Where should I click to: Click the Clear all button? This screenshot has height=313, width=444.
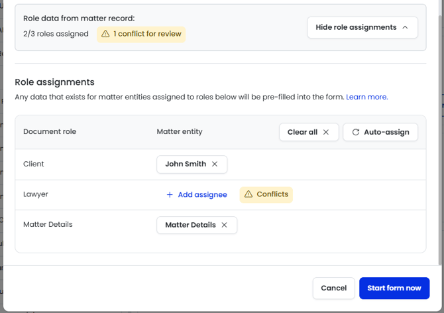[309, 132]
